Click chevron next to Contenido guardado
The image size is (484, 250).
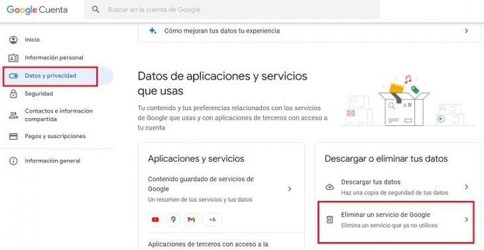pos(290,189)
